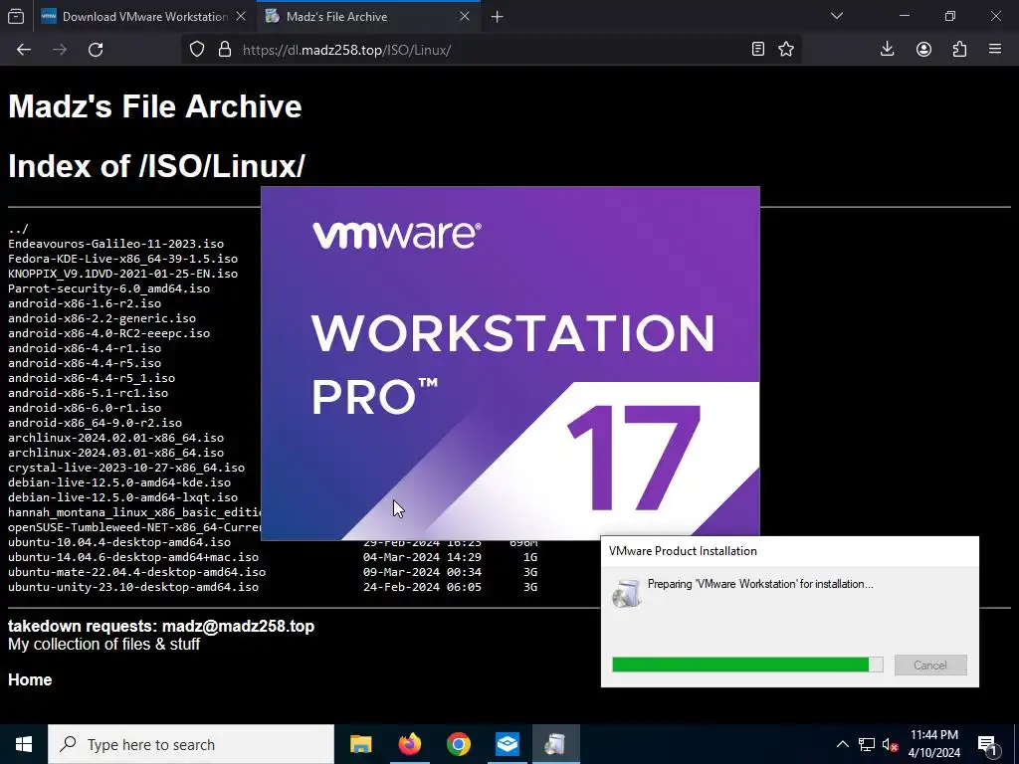Download ubuntu-14.04.6-desktop-amd64+mac.iso

point(133,557)
